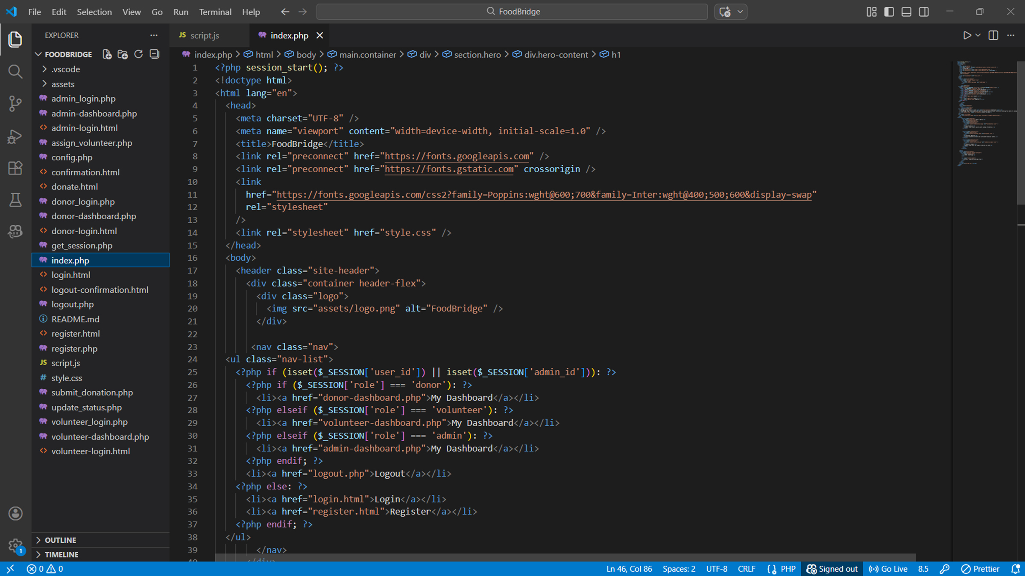Click the PHP language mode button

pyautogui.click(x=788, y=569)
